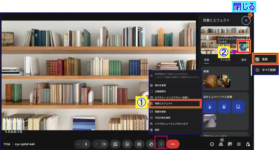Screen dimensions: 279x150
Task: Start screen presentation (present now icon)
Action: [x=115, y=144]
